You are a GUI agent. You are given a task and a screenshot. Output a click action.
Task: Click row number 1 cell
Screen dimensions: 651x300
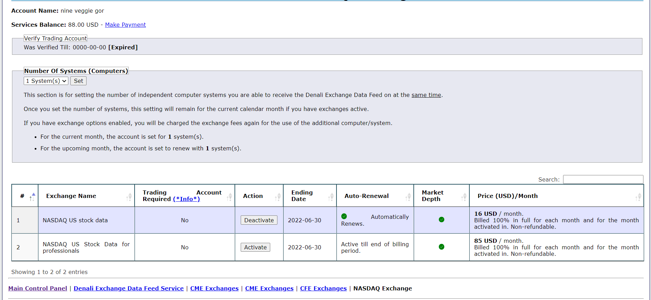click(x=25, y=220)
